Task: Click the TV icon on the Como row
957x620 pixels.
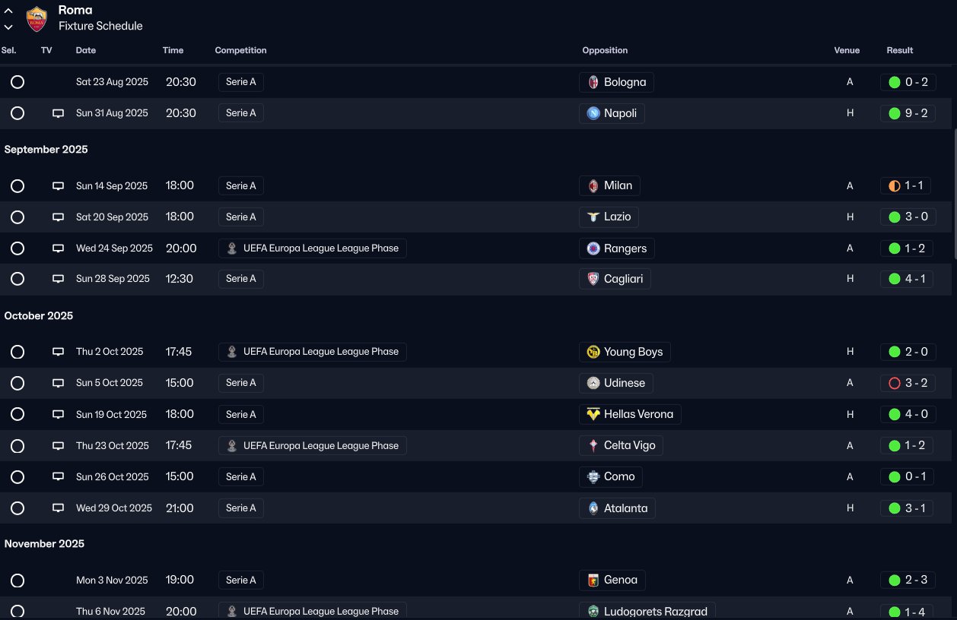Action: (x=58, y=477)
